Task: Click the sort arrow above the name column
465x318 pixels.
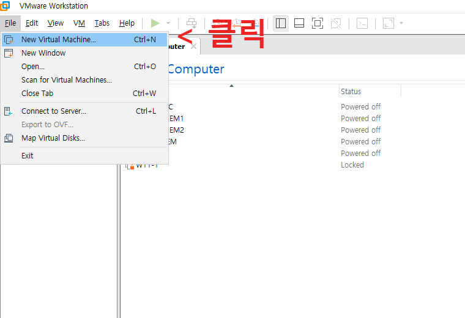Action: click(232, 86)
